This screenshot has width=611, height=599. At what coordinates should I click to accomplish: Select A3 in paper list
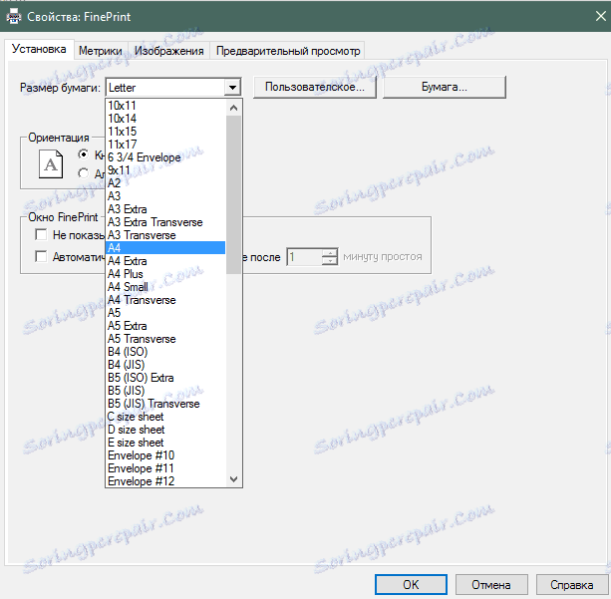(165, 196)
